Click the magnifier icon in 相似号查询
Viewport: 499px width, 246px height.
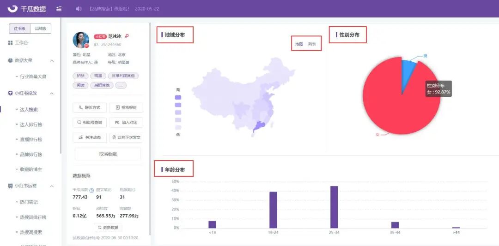tap(79, 122)
